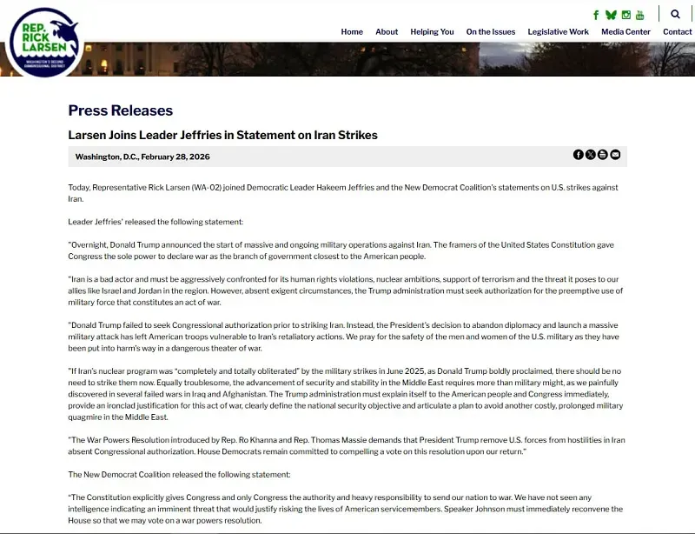Visit the Instagram profile from the header

pyautogui.click(x=625, y=15)
